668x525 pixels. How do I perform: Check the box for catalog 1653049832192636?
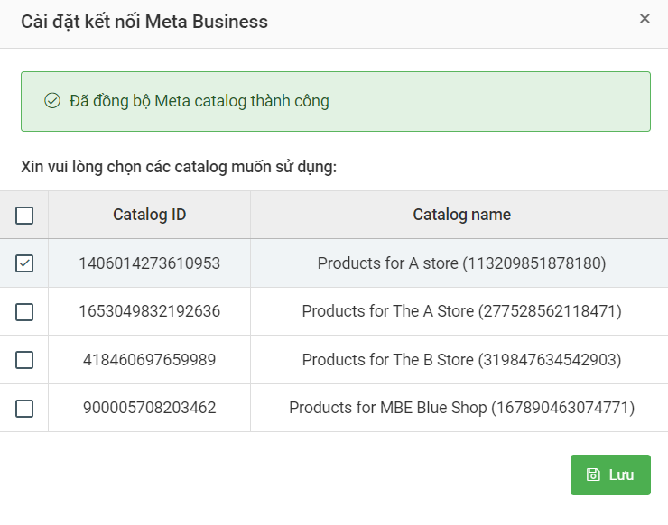24,311
